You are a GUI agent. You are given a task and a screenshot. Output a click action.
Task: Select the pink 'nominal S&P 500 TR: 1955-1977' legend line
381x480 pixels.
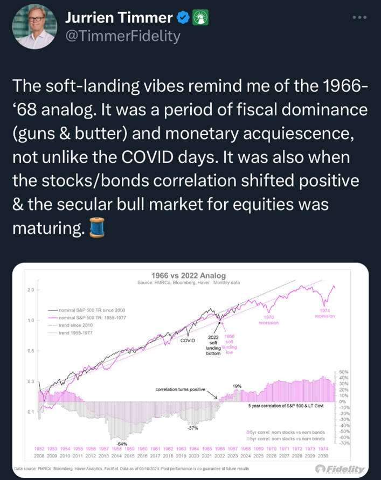click(x=53, y=319)
